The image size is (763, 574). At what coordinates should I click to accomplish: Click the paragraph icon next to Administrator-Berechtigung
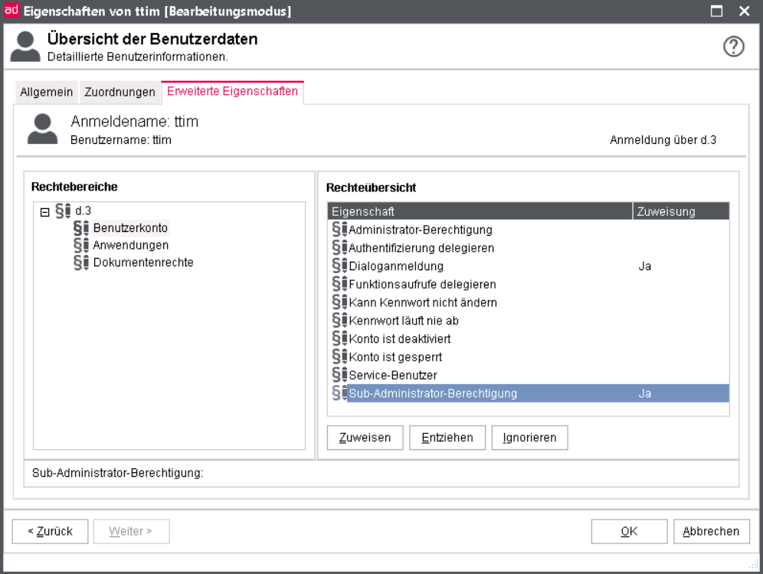tap(339, 230)
